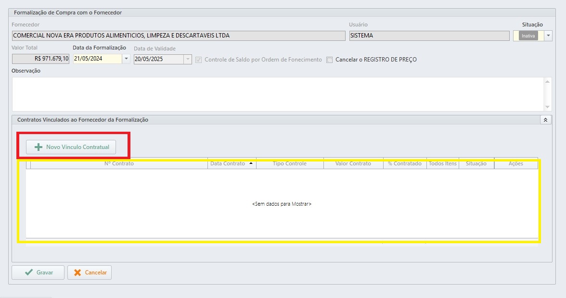
Task: Open the Data de Validade dropdown arrow
Action: (187, 59)
